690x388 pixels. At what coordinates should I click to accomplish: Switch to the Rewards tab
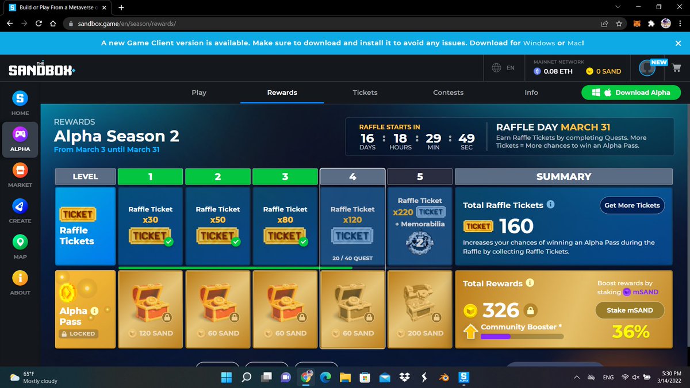(282, 93)
